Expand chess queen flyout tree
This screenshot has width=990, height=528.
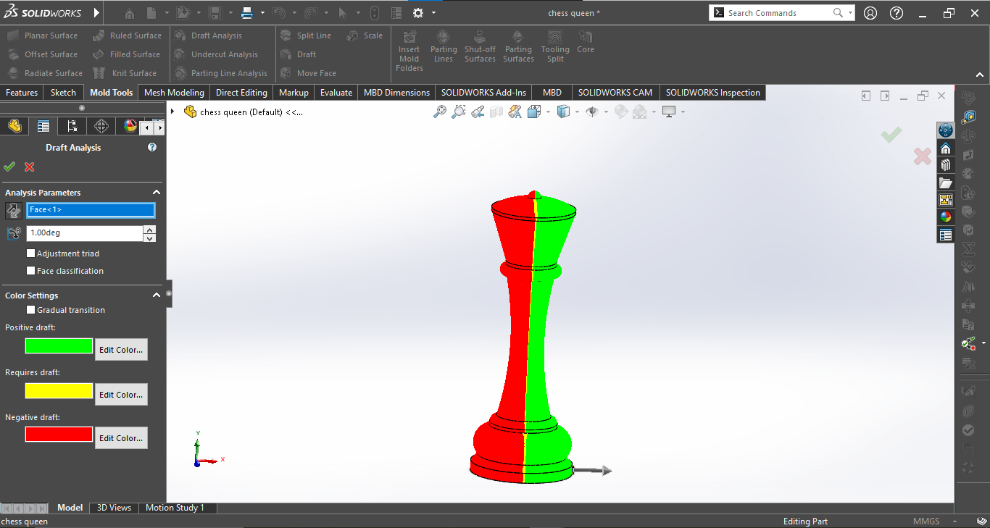pos(172,112)
